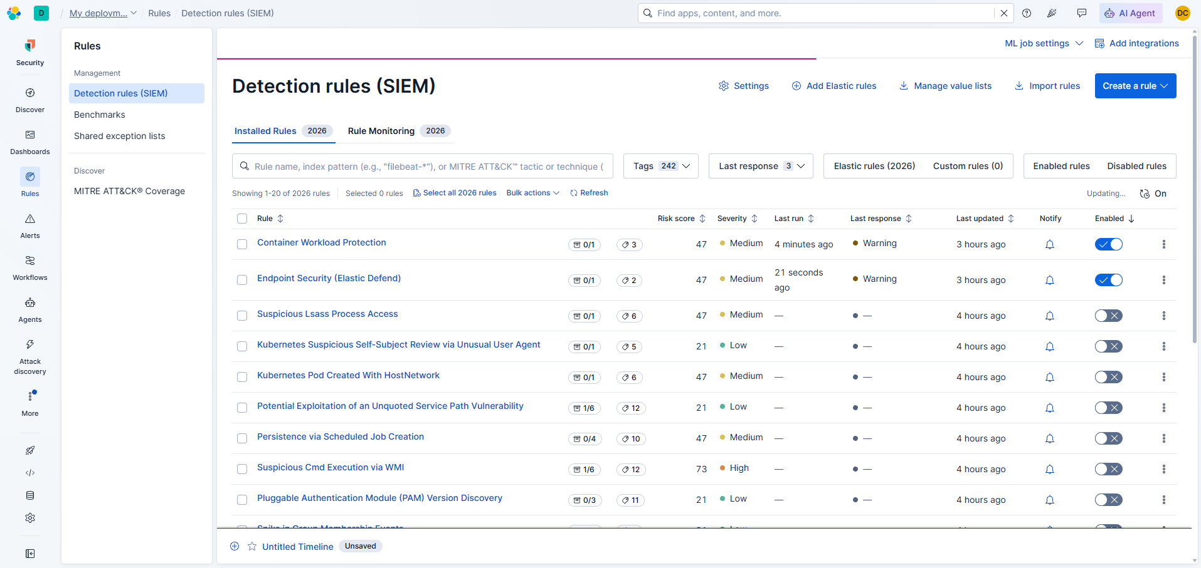Open the AI Agent assistant
The height and width of the screenshot is (568, 1201).
pyautogui.click(x=1131, y=13)
